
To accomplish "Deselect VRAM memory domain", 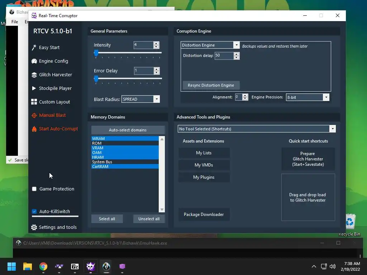I will 125,148.
